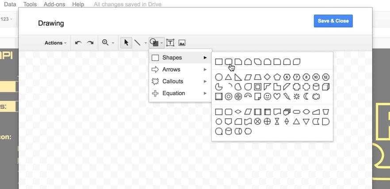Pick the smiley face shape
This screenshot has height=189, width=390.
pos(267,96)
